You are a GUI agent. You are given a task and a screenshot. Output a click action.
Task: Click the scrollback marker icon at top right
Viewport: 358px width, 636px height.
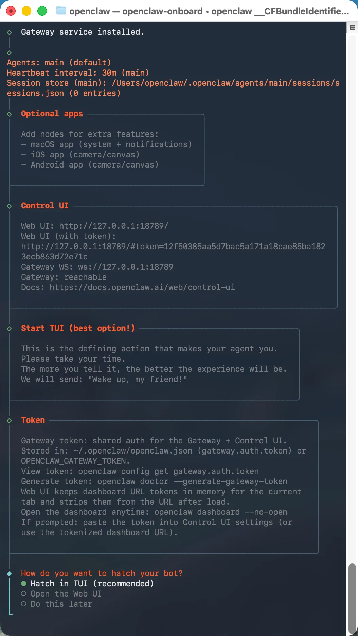[352, 27]
